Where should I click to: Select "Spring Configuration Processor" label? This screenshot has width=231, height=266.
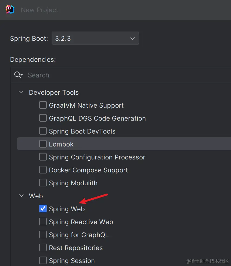point(97,157)
